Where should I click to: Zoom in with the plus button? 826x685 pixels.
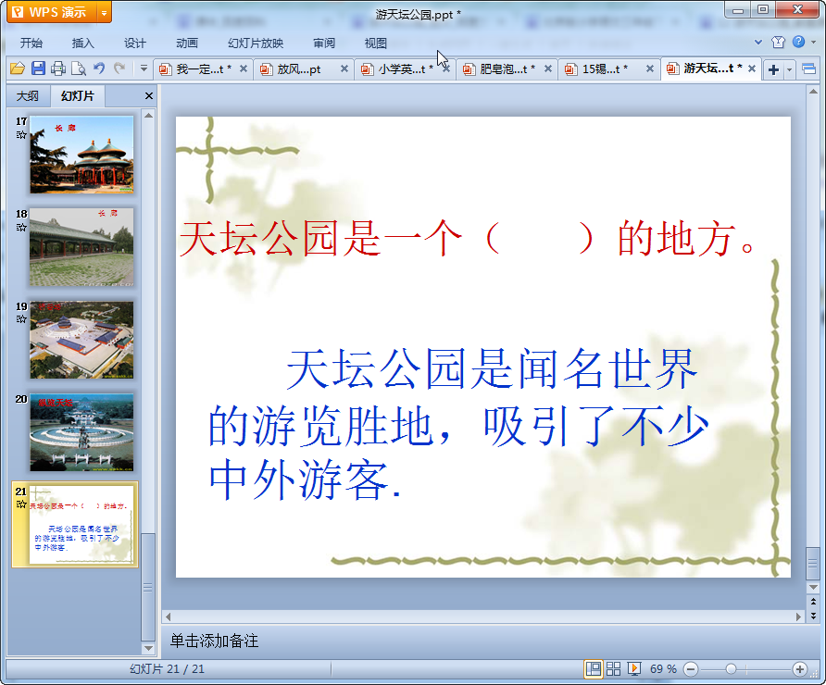point(800,669)
